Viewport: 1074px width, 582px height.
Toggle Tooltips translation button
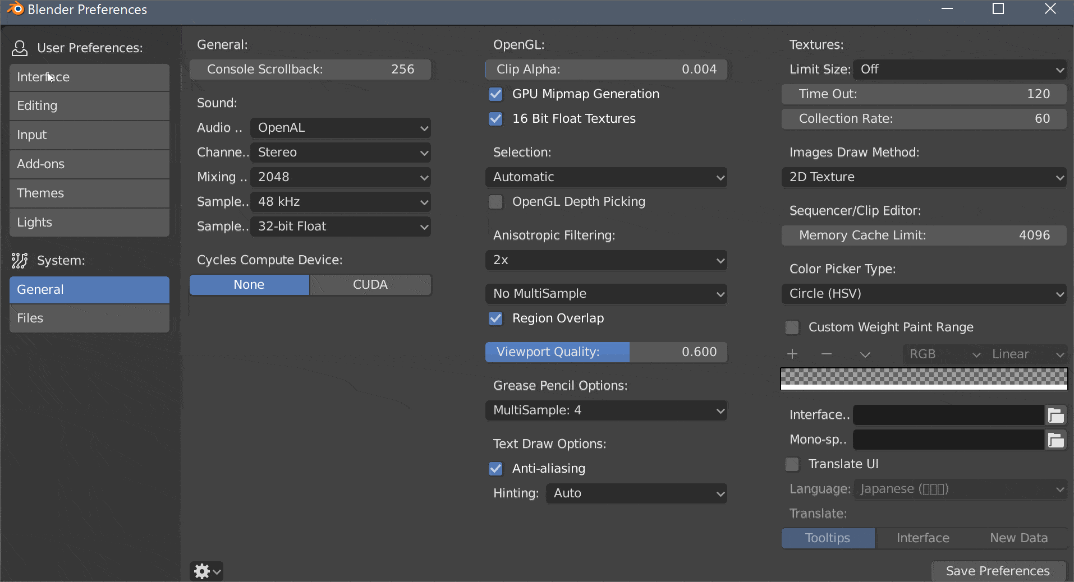tap(828, 538)
